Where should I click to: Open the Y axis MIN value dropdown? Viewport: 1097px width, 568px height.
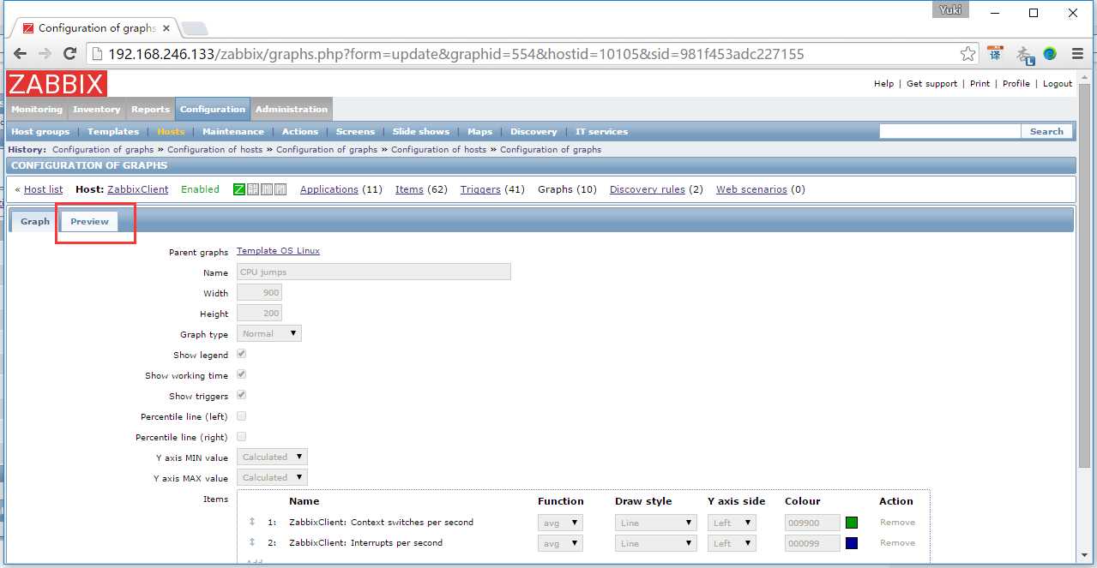[x=272, y=457]
